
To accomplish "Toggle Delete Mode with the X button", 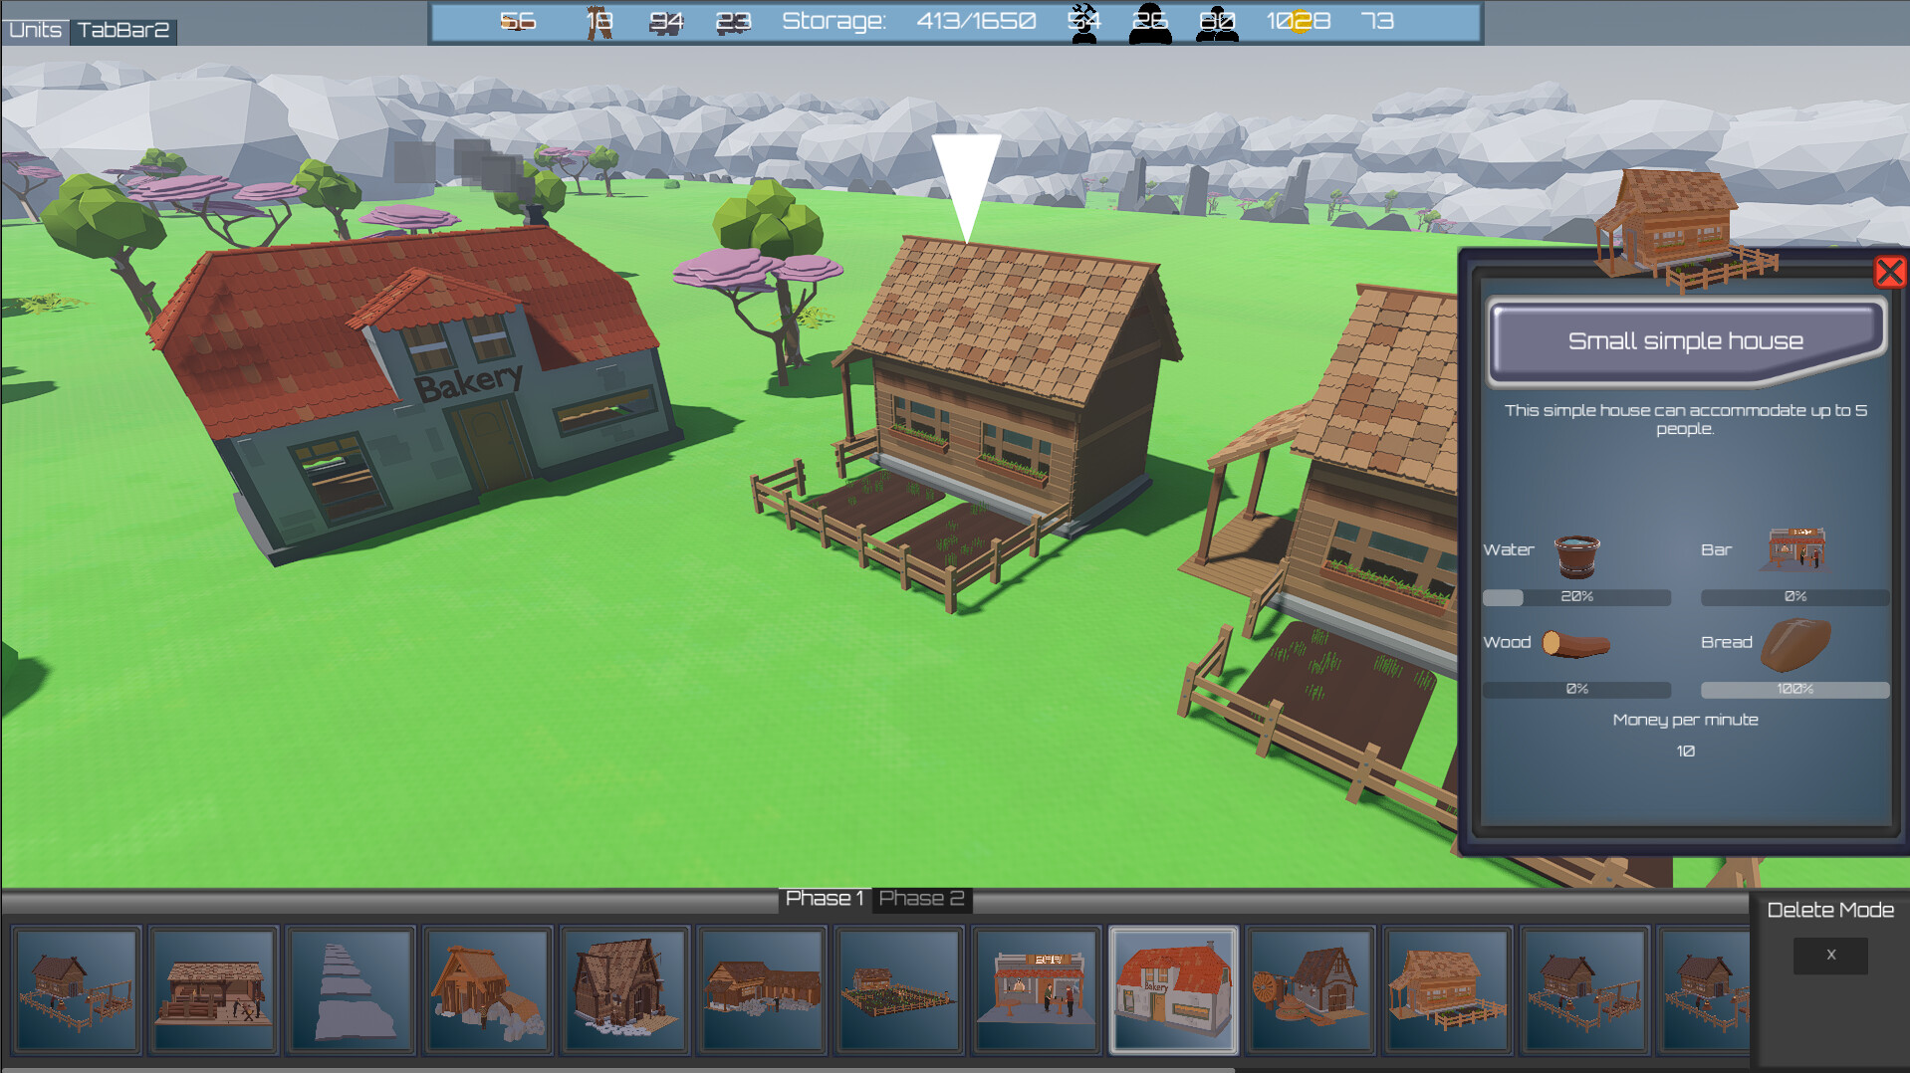I will (1829, 955).
